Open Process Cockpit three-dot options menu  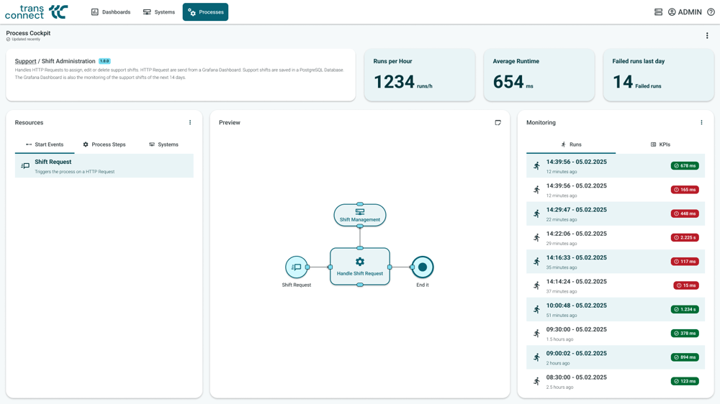point(707,35)
